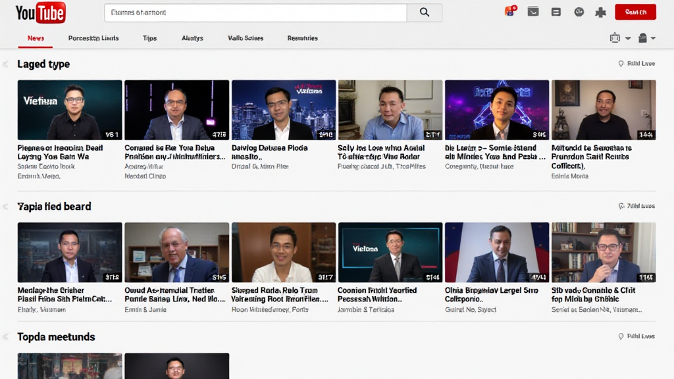Viewport: 674px width, 379px height.
Task: Click the YouTube logo
Action: [41, 12]
